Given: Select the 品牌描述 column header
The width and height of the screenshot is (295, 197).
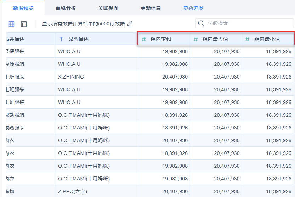Looking at the screenshot, I should [x=79, y=39].
